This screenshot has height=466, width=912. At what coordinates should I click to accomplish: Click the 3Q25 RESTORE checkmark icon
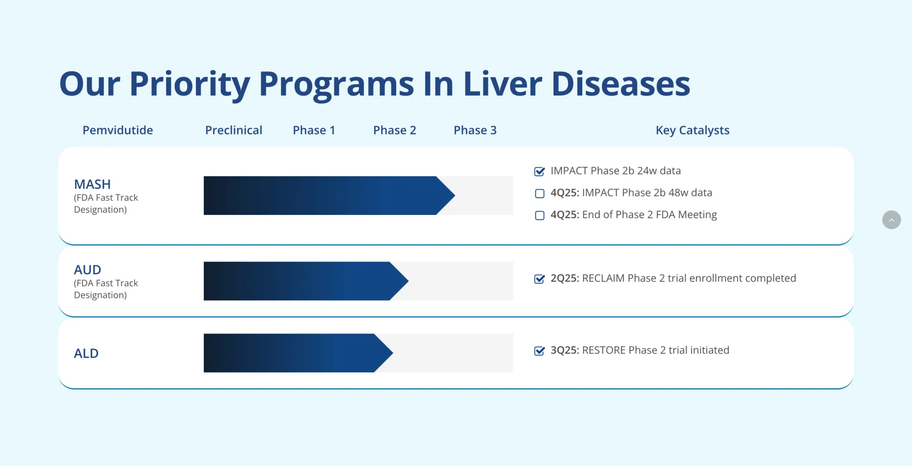(x=539, y=351)
